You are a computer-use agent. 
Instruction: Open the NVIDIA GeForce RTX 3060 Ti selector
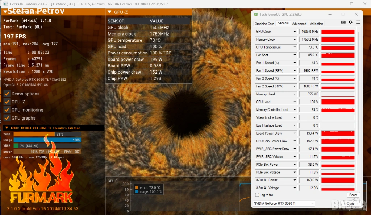point(283,204)
